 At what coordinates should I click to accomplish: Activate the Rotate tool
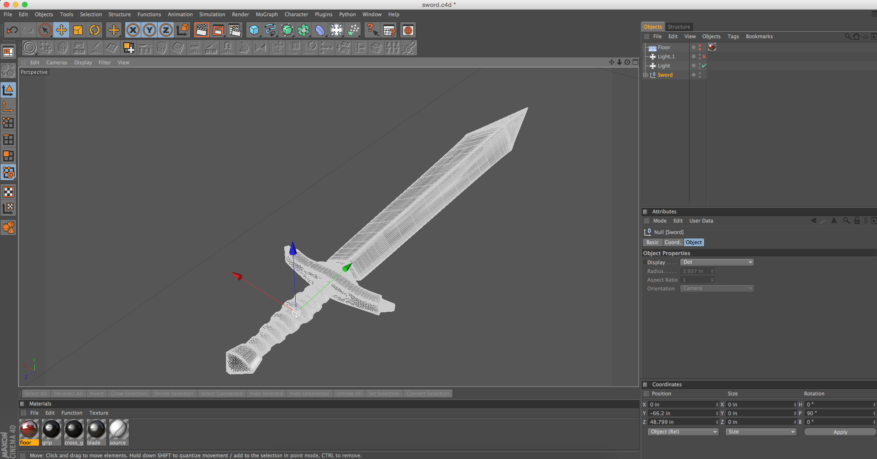(94, 30)
